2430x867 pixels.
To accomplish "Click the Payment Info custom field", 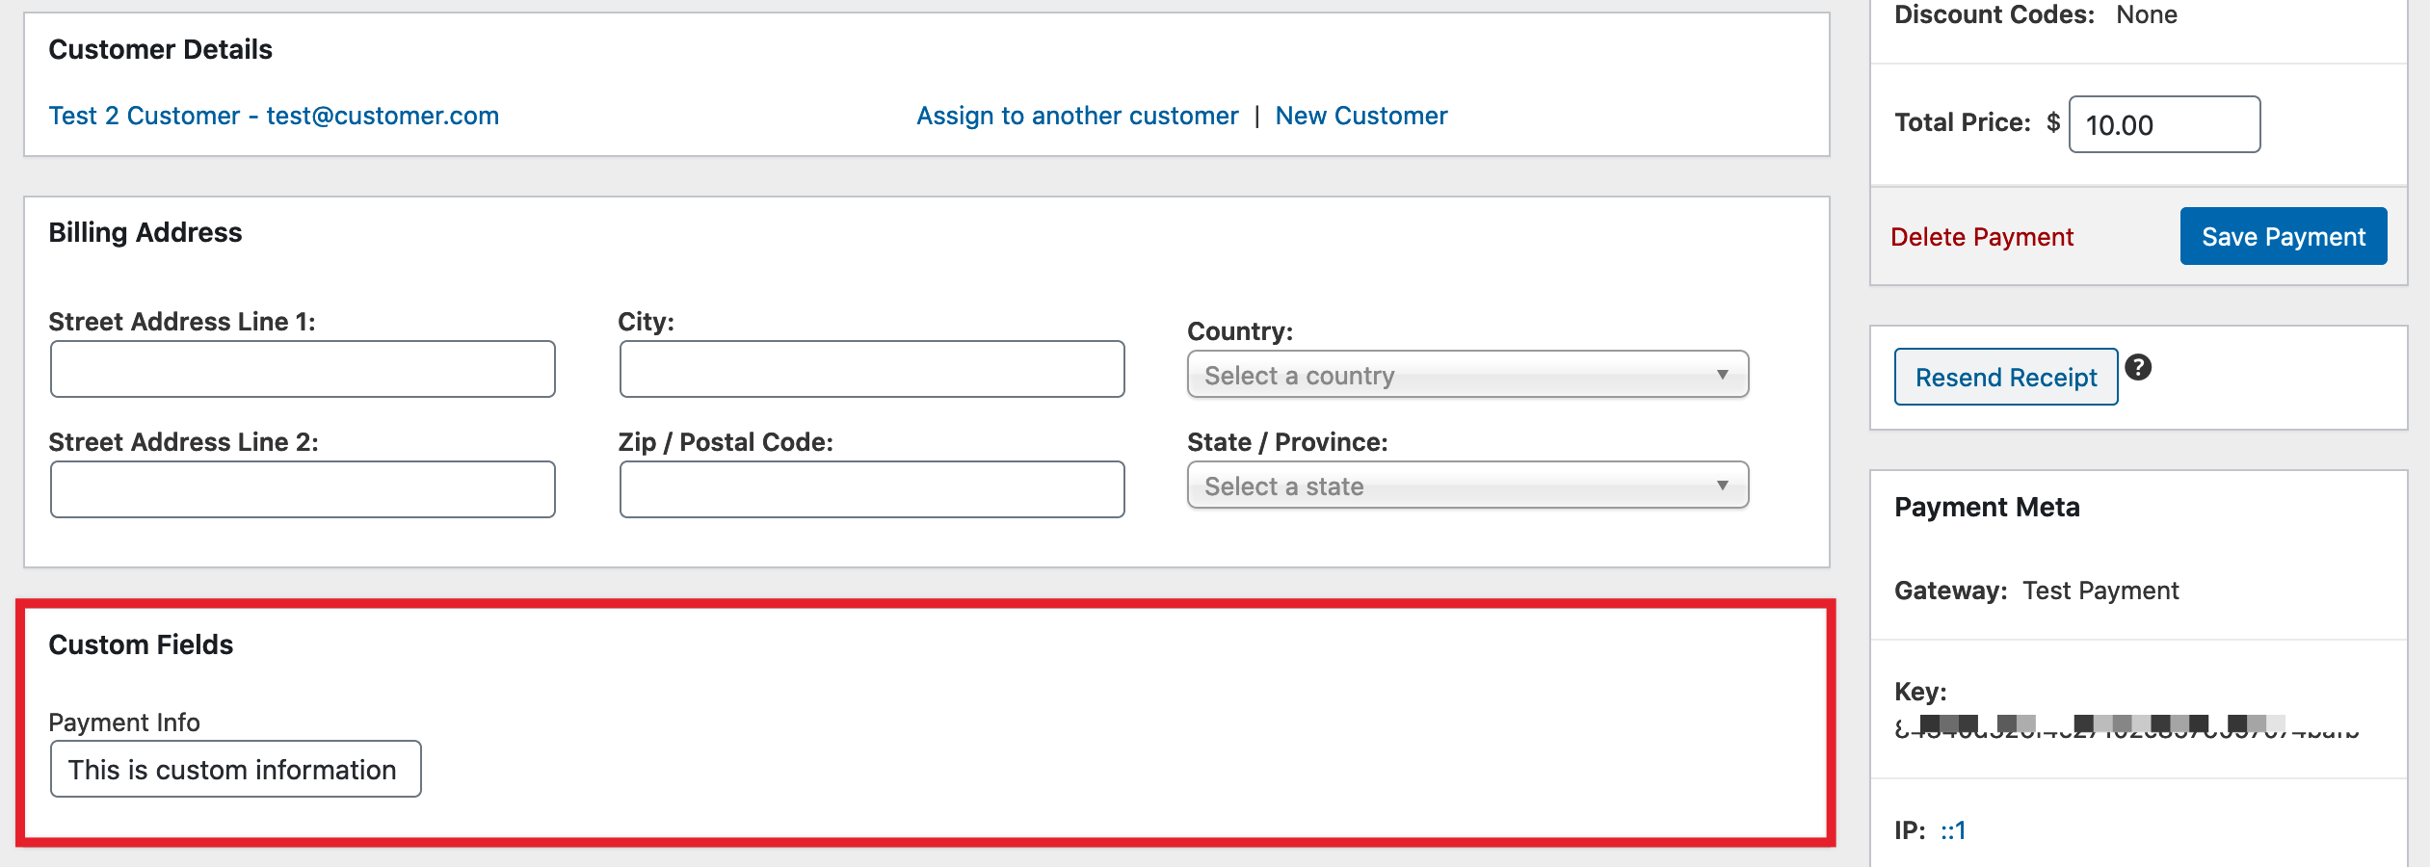I will coord(235,770).
